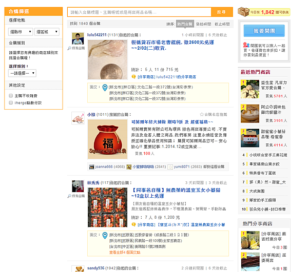Open pineapple share shop thumbnail

251,240
